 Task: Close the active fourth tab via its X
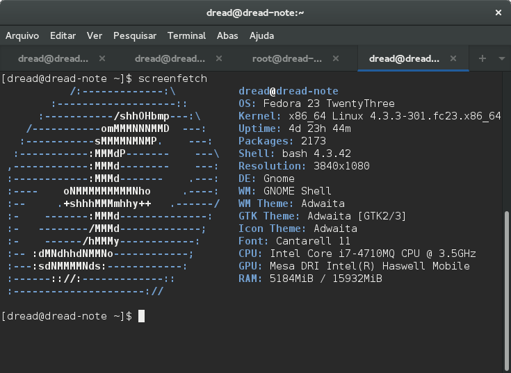[x=455, y=59]
